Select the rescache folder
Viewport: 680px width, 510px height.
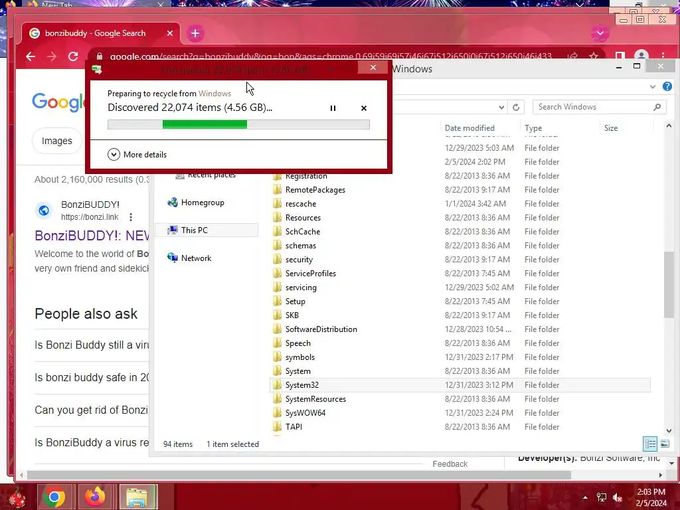coord(460,203)
